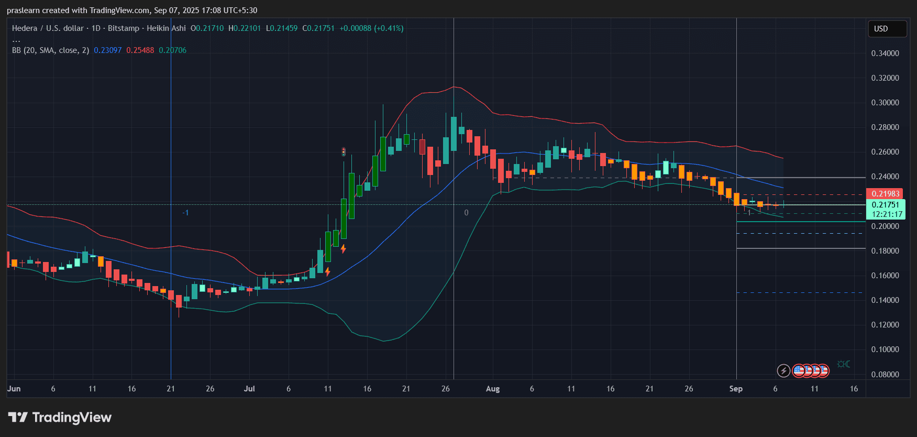This screenshot has width=917, height=437.
Task: Click the Hedera / U.S. dollar symbol title
Action: click(48, 28)
